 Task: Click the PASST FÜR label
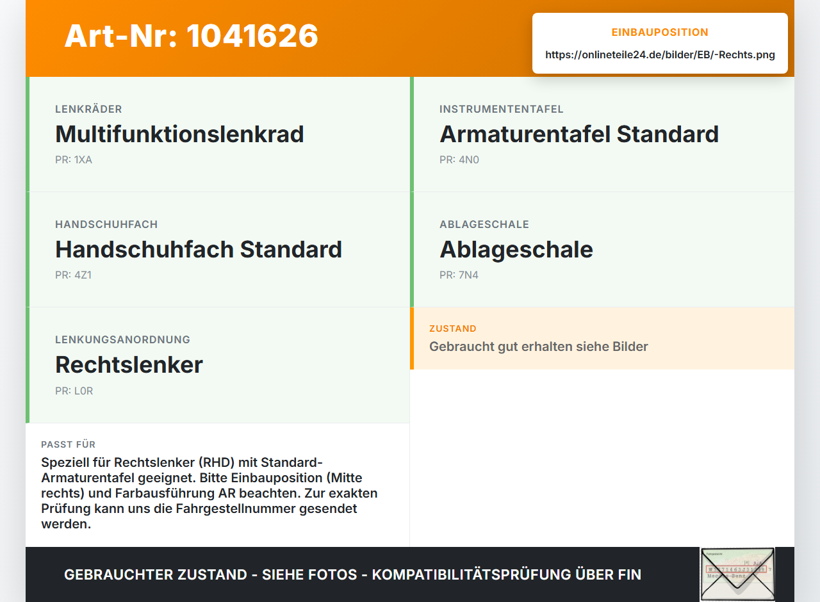point(69,444)
